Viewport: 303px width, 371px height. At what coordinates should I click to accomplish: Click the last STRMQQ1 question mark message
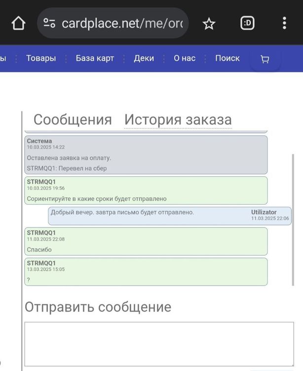click(146, 272)
